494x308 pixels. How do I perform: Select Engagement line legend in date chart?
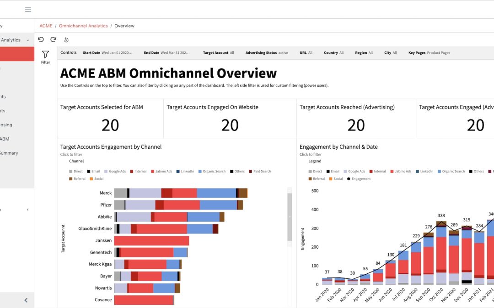[359, 179]
